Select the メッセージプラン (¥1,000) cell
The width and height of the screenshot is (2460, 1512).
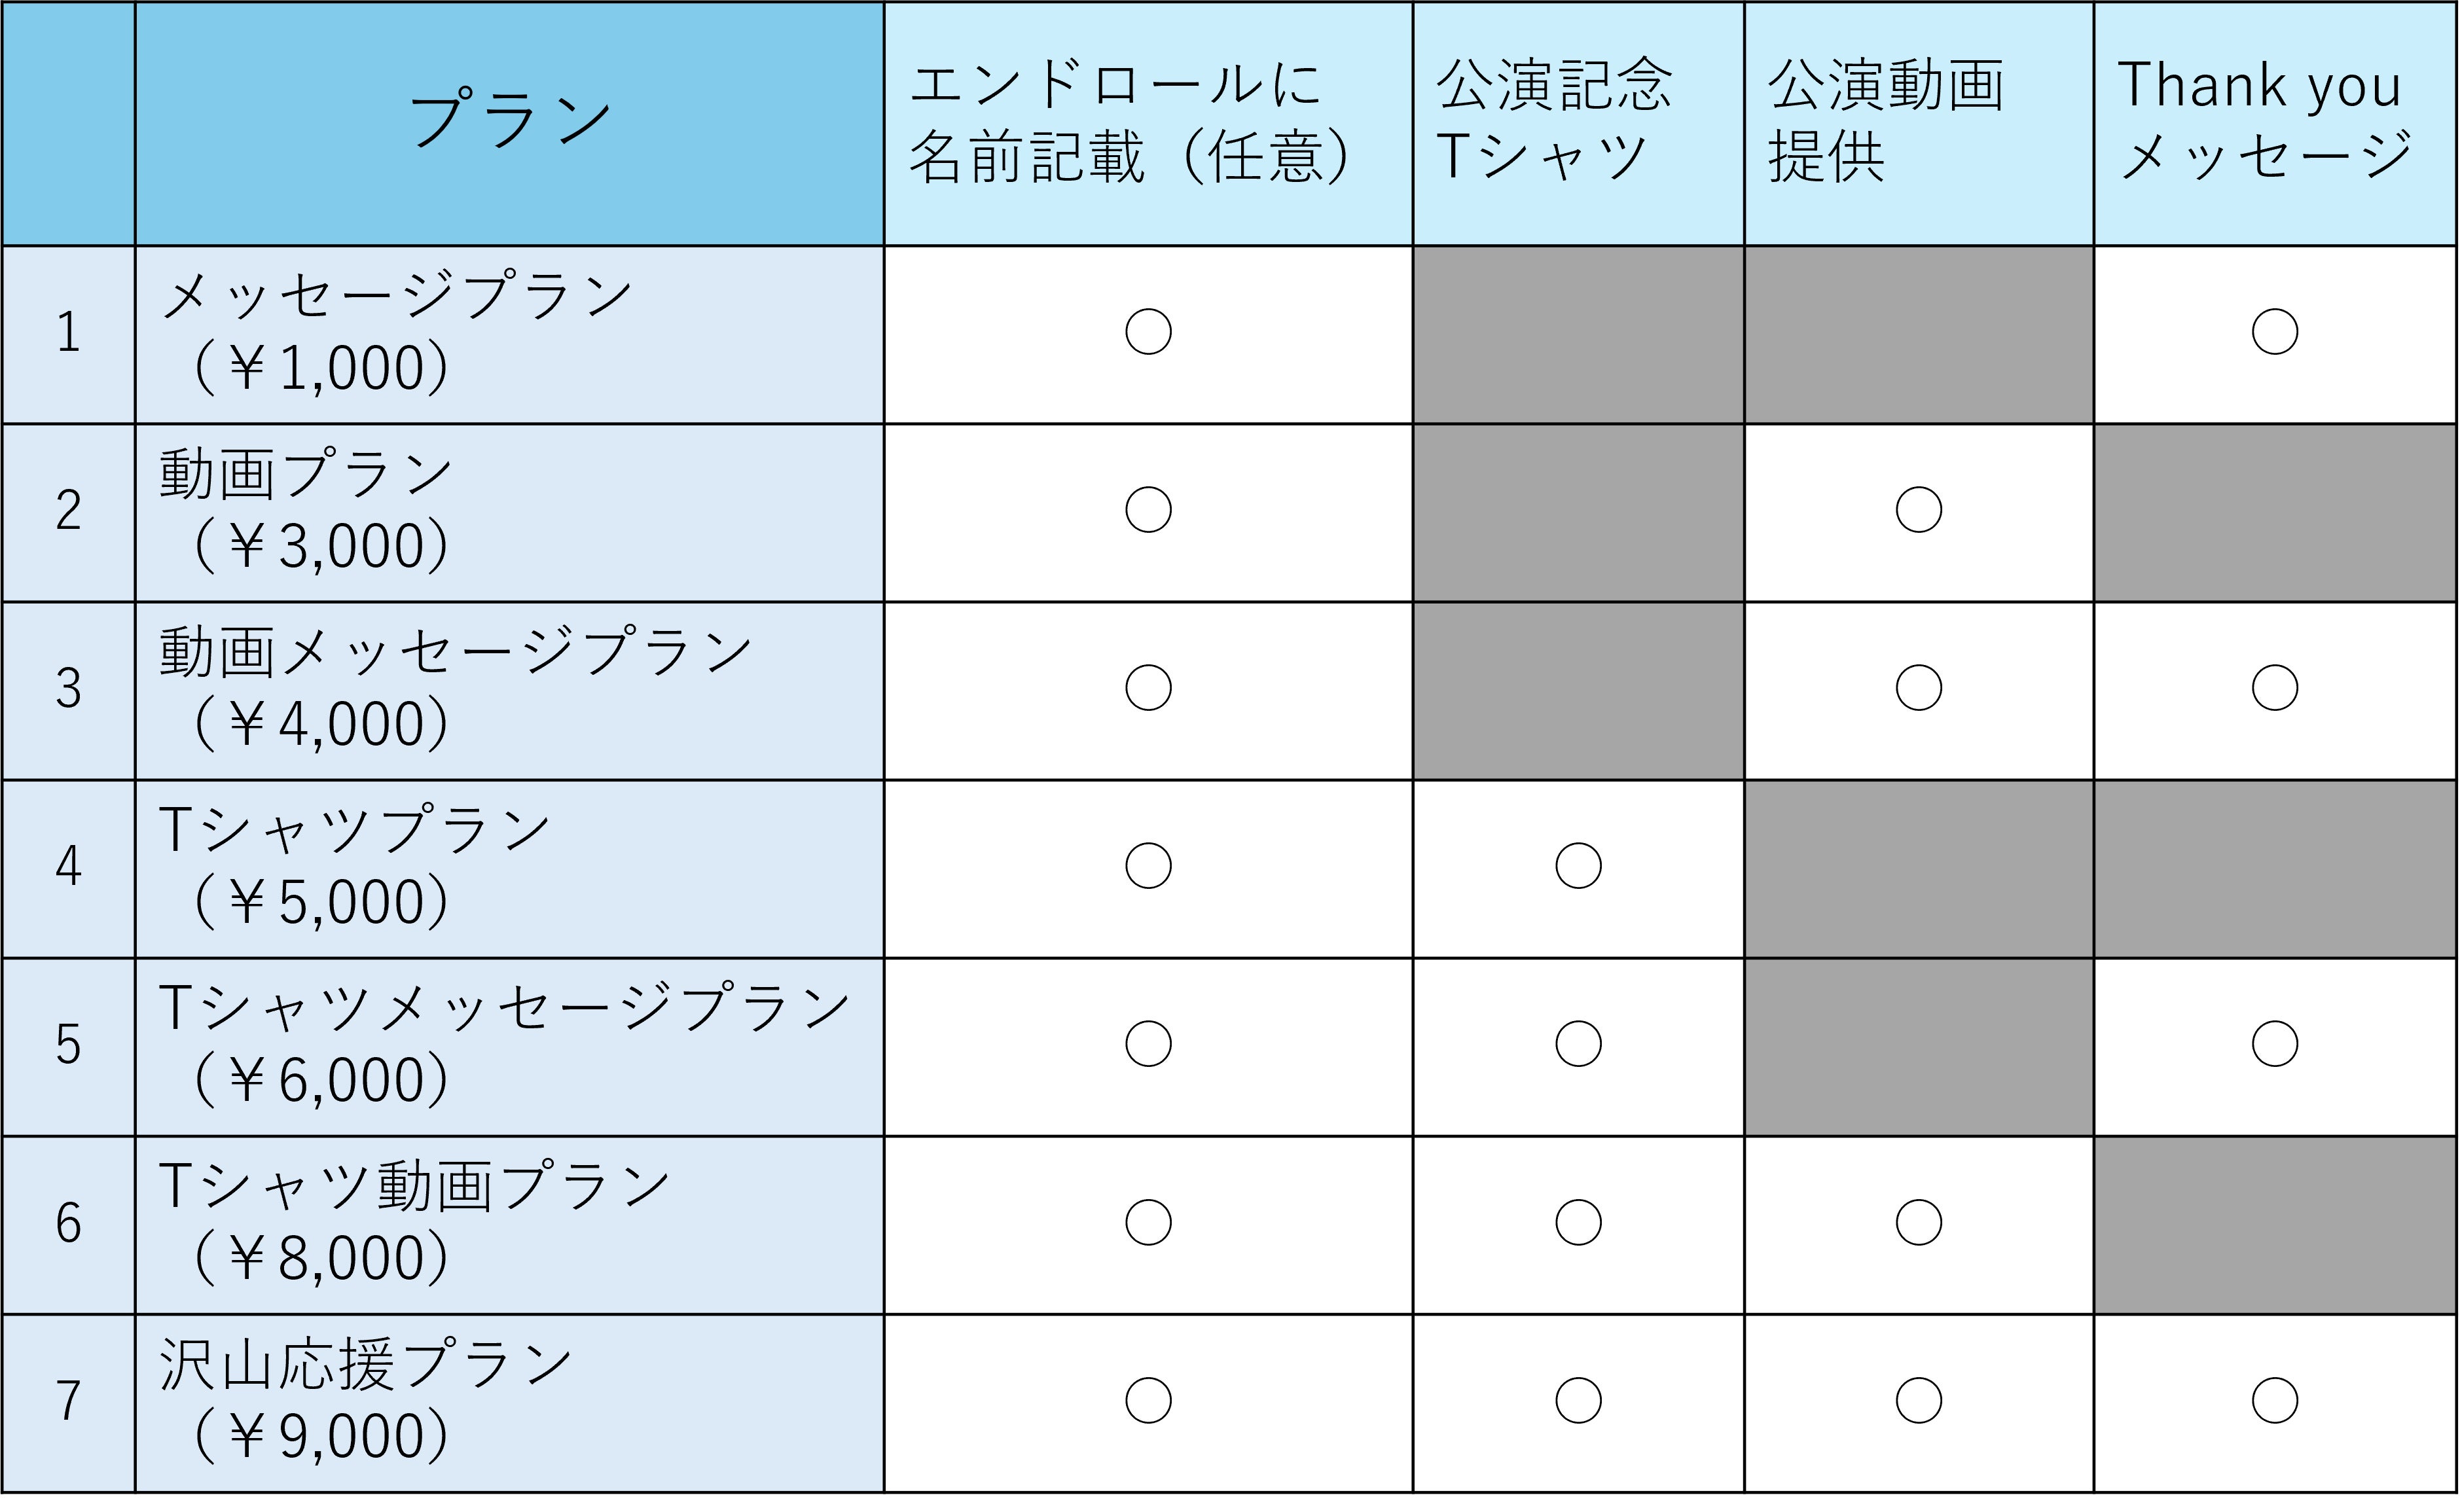click(x=510, y=334)
